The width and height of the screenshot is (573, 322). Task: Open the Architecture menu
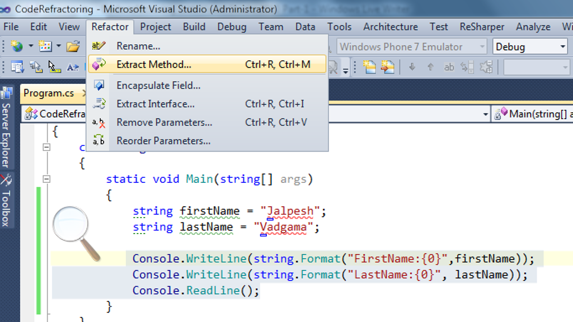[x=390, y=27]
